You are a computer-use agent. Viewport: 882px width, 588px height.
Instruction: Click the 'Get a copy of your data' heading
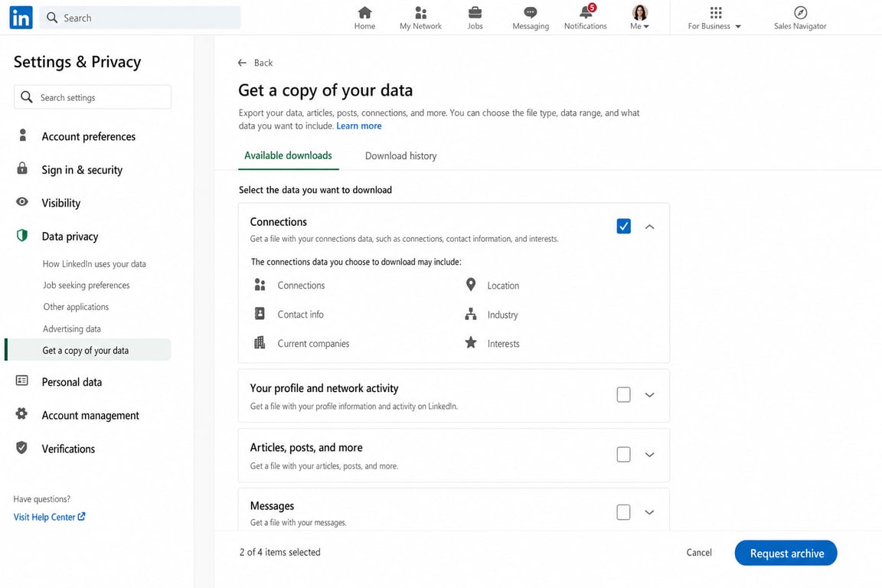click(325, 90)
